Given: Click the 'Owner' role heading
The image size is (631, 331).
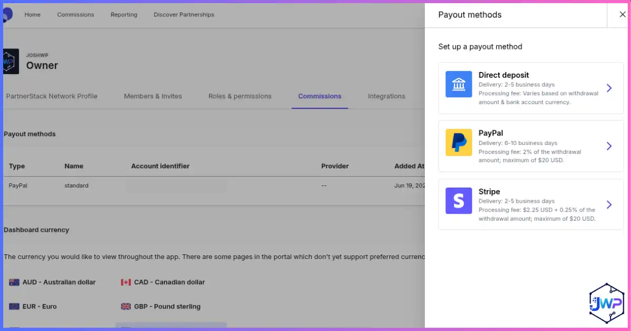Looking at the screenshot, I should (42, 66).
